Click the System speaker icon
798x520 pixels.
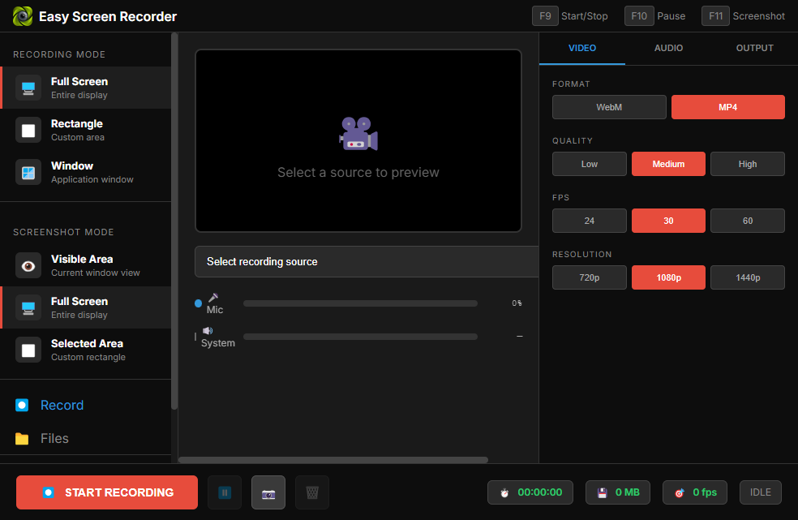click(x=208, y=330)
